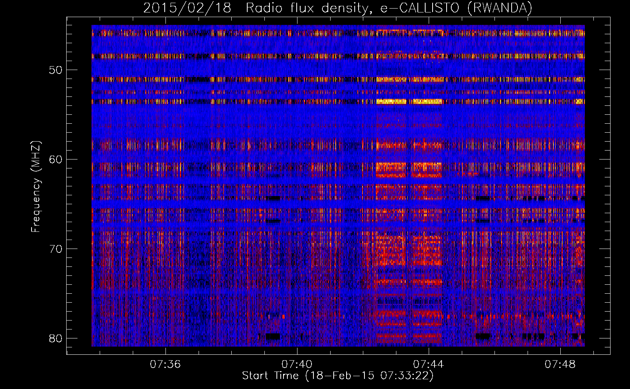Click the 'Start Time (18-Feb-15 07:33:22)' axis label
Image resolution: width=630 pixels, height=389 pixels.
click(x=338, y=376)
